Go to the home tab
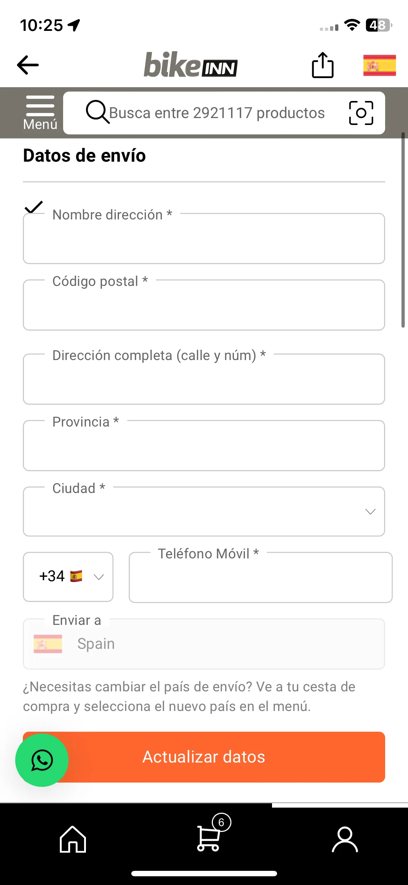Viewport: 408px width, 885px height. point(73,839)
